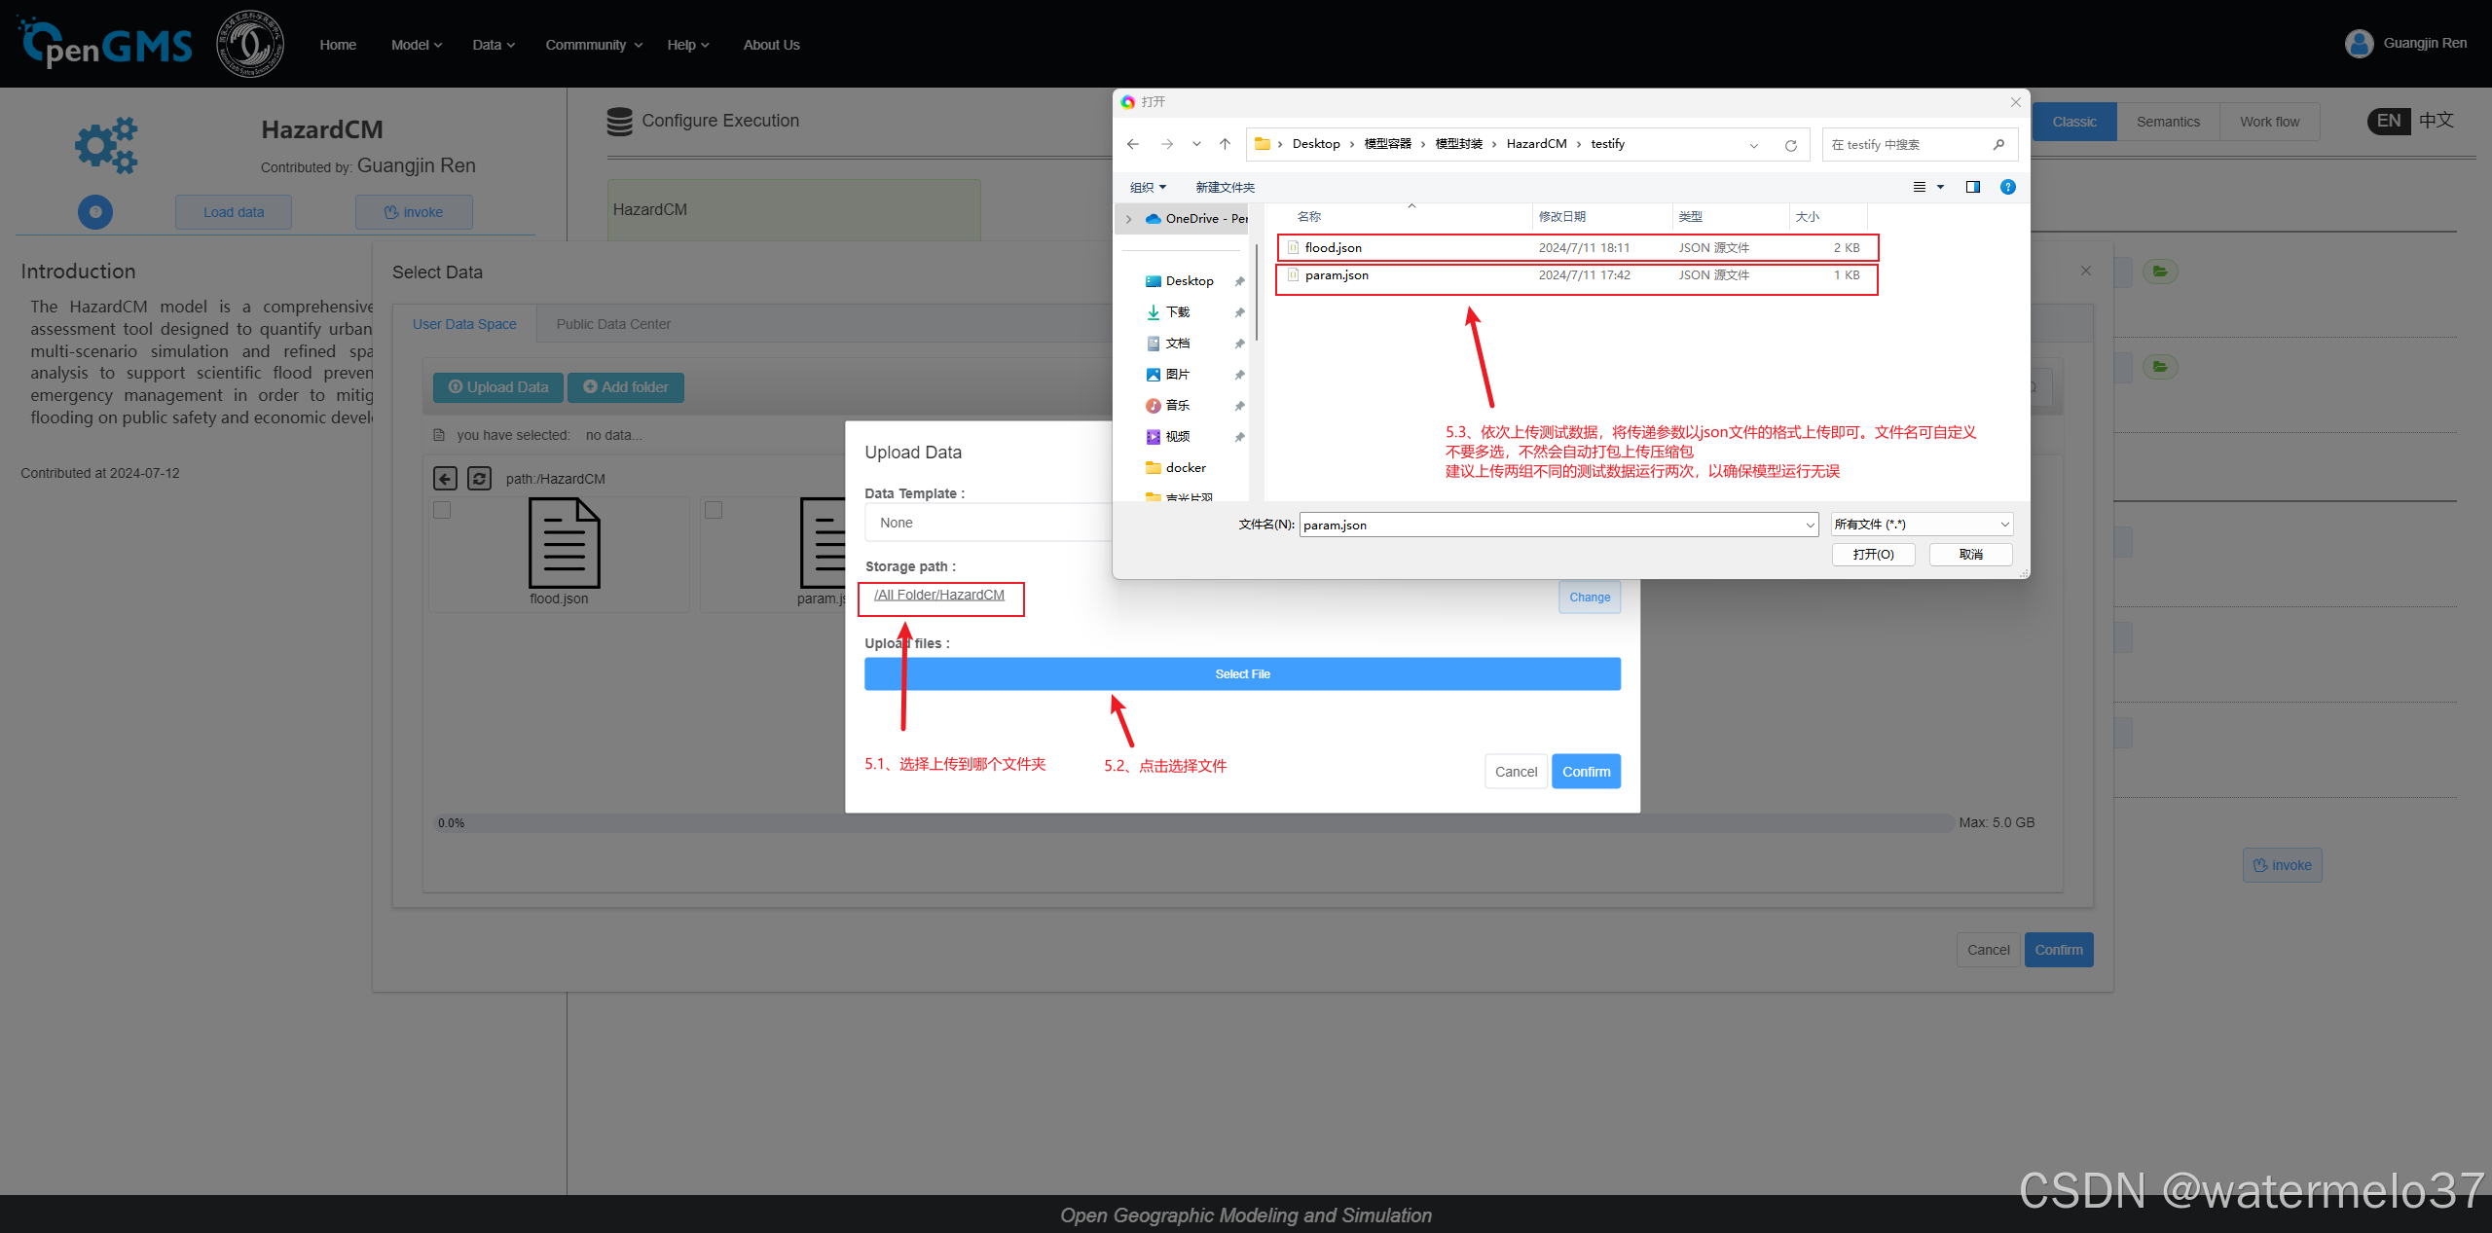2492x1233 pixels.
Task: Click the back arrow in file dialog
Action: pos(1133,144)
